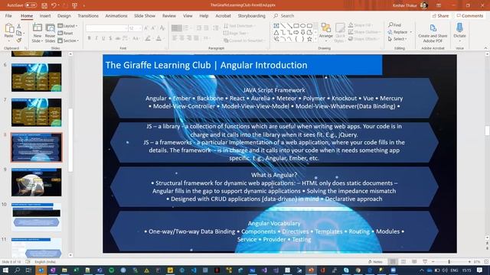
Task: Select the Right Arrow shape in gallery
Action: pos(296,32)
